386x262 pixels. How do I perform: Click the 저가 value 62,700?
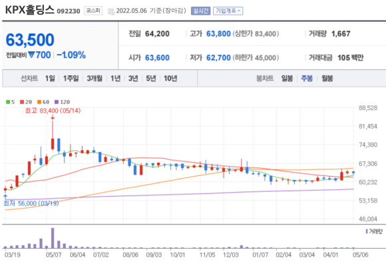218,58
